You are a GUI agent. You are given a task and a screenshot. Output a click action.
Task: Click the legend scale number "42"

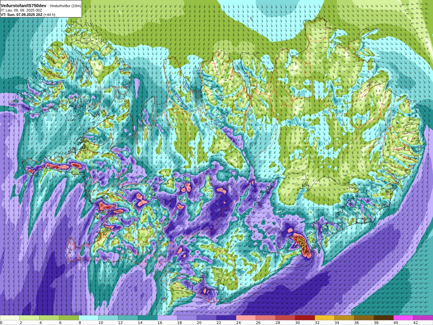coord(415,323)
